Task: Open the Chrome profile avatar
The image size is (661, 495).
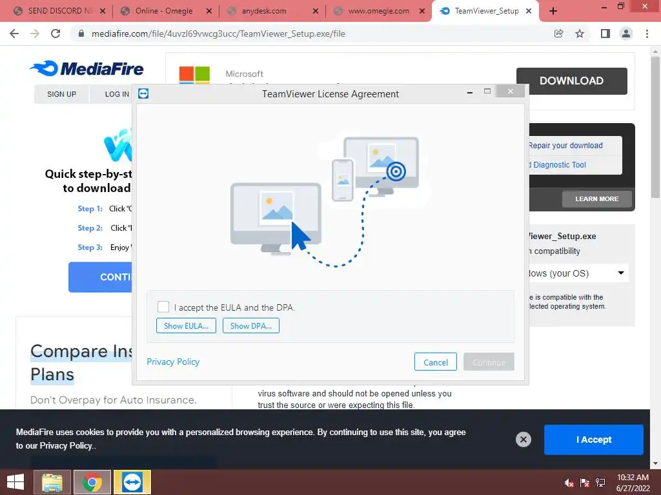Action: [626, 34]
